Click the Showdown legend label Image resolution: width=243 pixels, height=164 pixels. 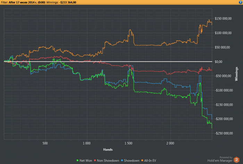pos(132,161)
